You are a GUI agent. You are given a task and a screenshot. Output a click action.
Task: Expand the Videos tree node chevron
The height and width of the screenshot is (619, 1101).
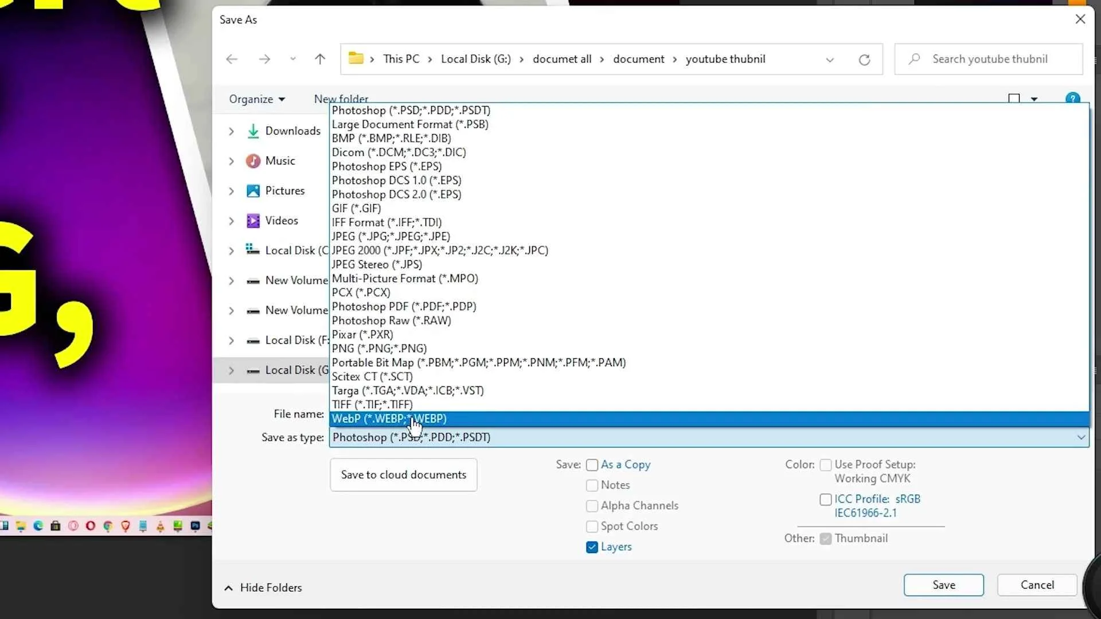(x=231, y=221)
